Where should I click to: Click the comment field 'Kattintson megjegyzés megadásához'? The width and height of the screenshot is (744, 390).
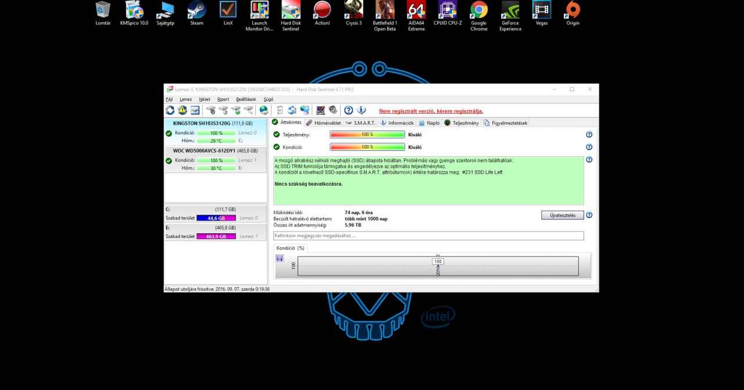pos(428,236)
